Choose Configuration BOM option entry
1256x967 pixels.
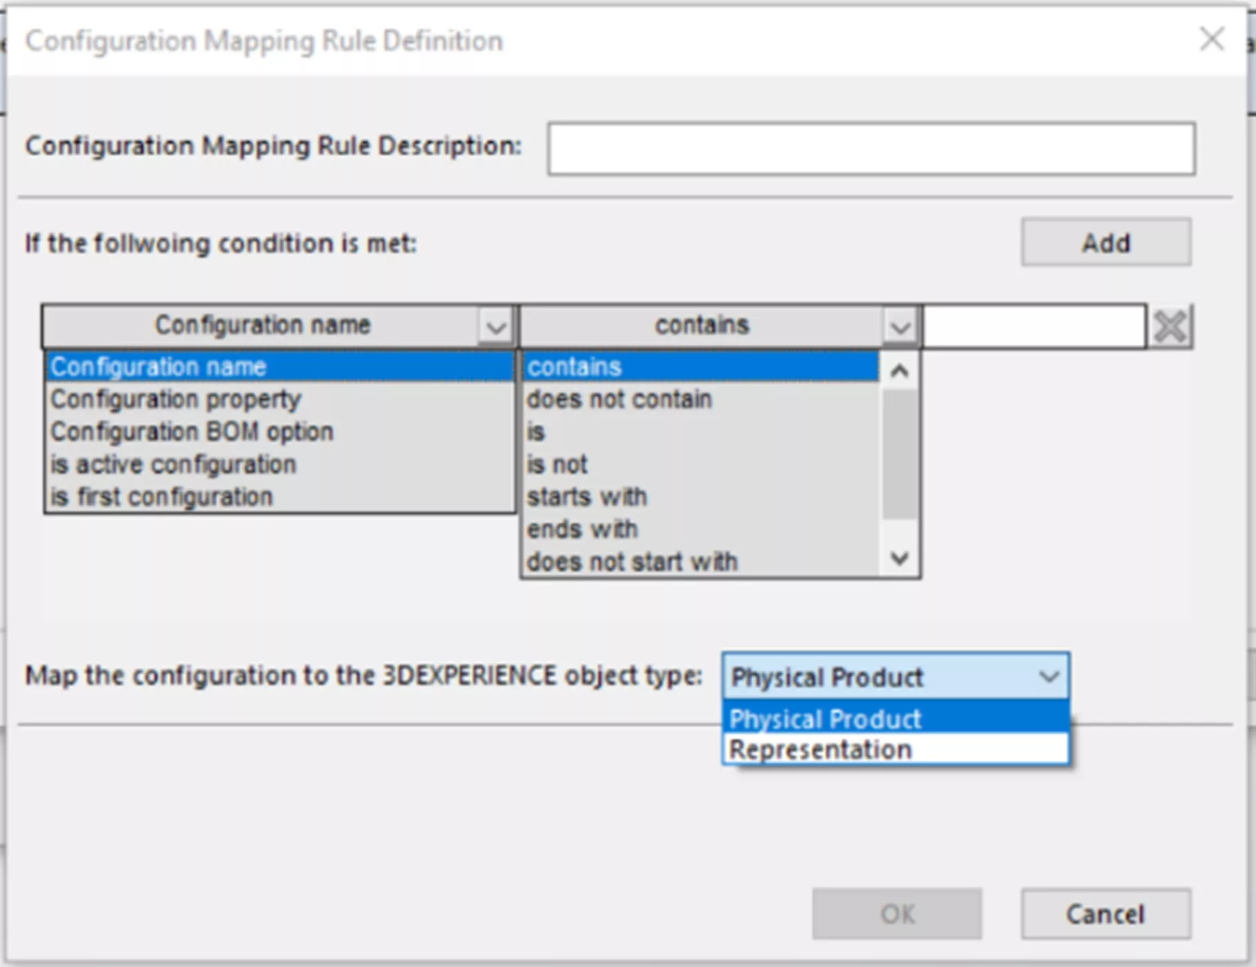click(280, 431)
